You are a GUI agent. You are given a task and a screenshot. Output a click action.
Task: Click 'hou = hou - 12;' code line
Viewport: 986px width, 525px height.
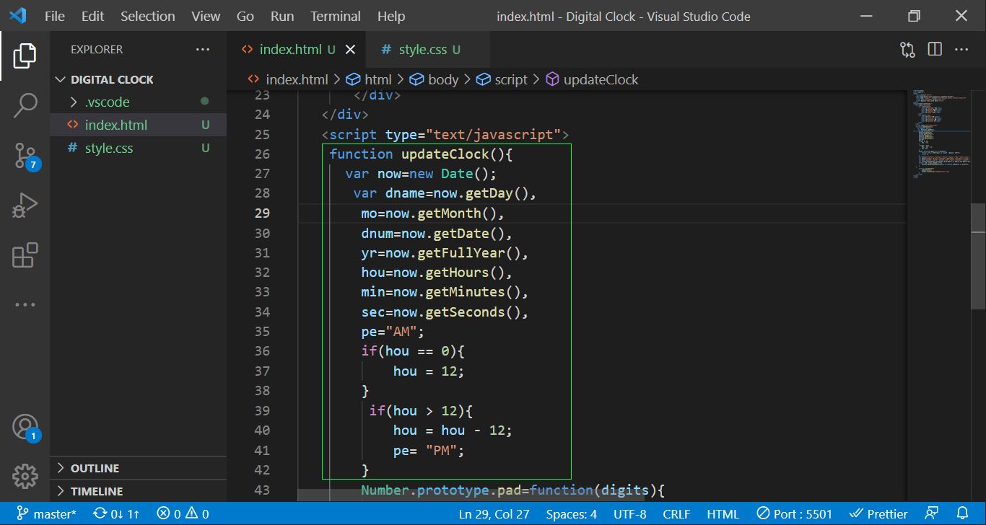[x=453, y=431]
